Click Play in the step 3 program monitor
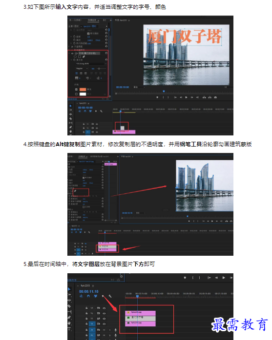 186,97
